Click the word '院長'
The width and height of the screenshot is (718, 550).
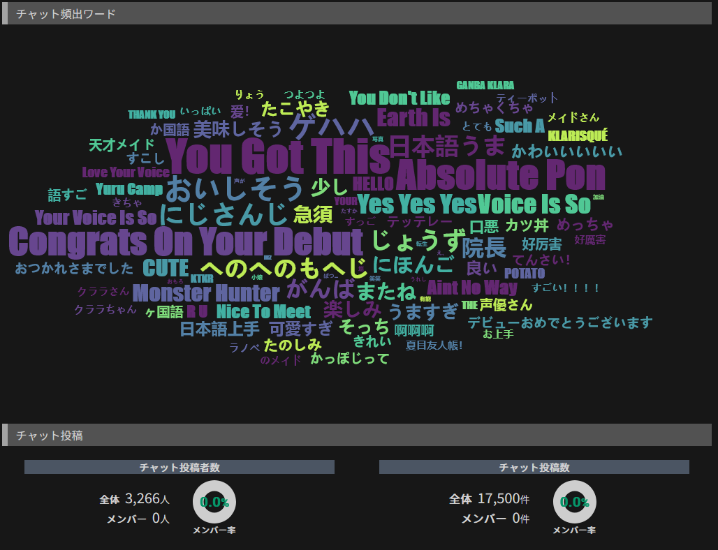pyautogui.click(x=484, y=248)
